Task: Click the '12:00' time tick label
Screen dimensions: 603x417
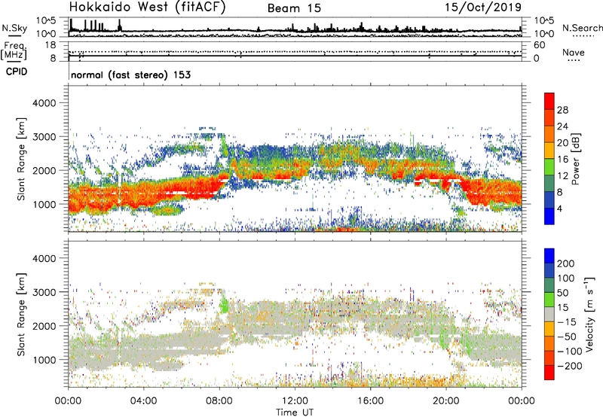Action: (x=295, y=401)
